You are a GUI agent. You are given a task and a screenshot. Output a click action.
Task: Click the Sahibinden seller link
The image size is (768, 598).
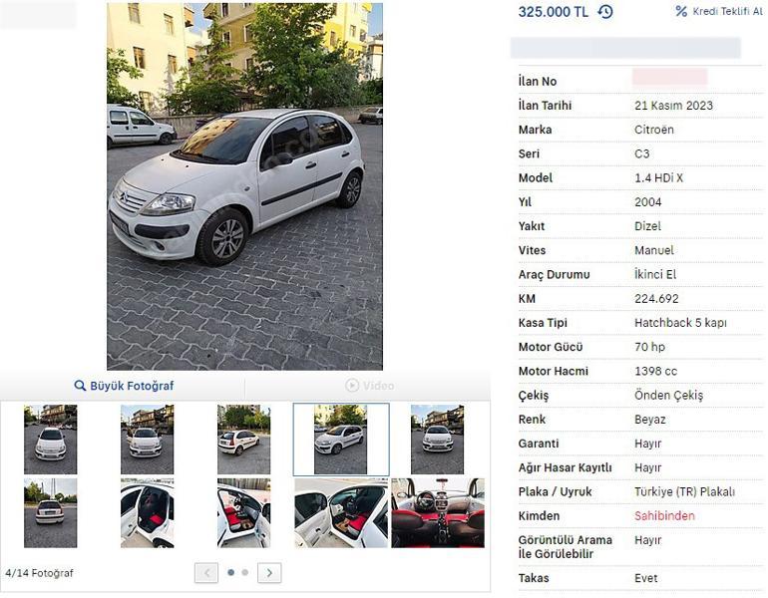664,516
